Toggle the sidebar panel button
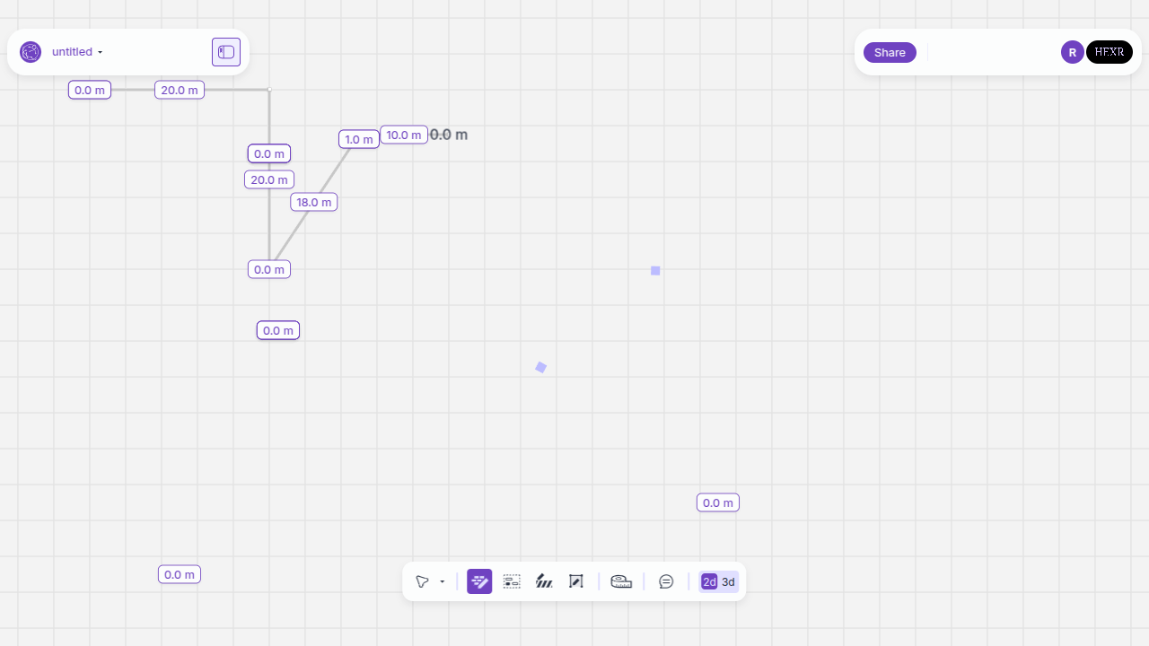The width and height of the screenshot is (1149, 646). click(226, 52)
